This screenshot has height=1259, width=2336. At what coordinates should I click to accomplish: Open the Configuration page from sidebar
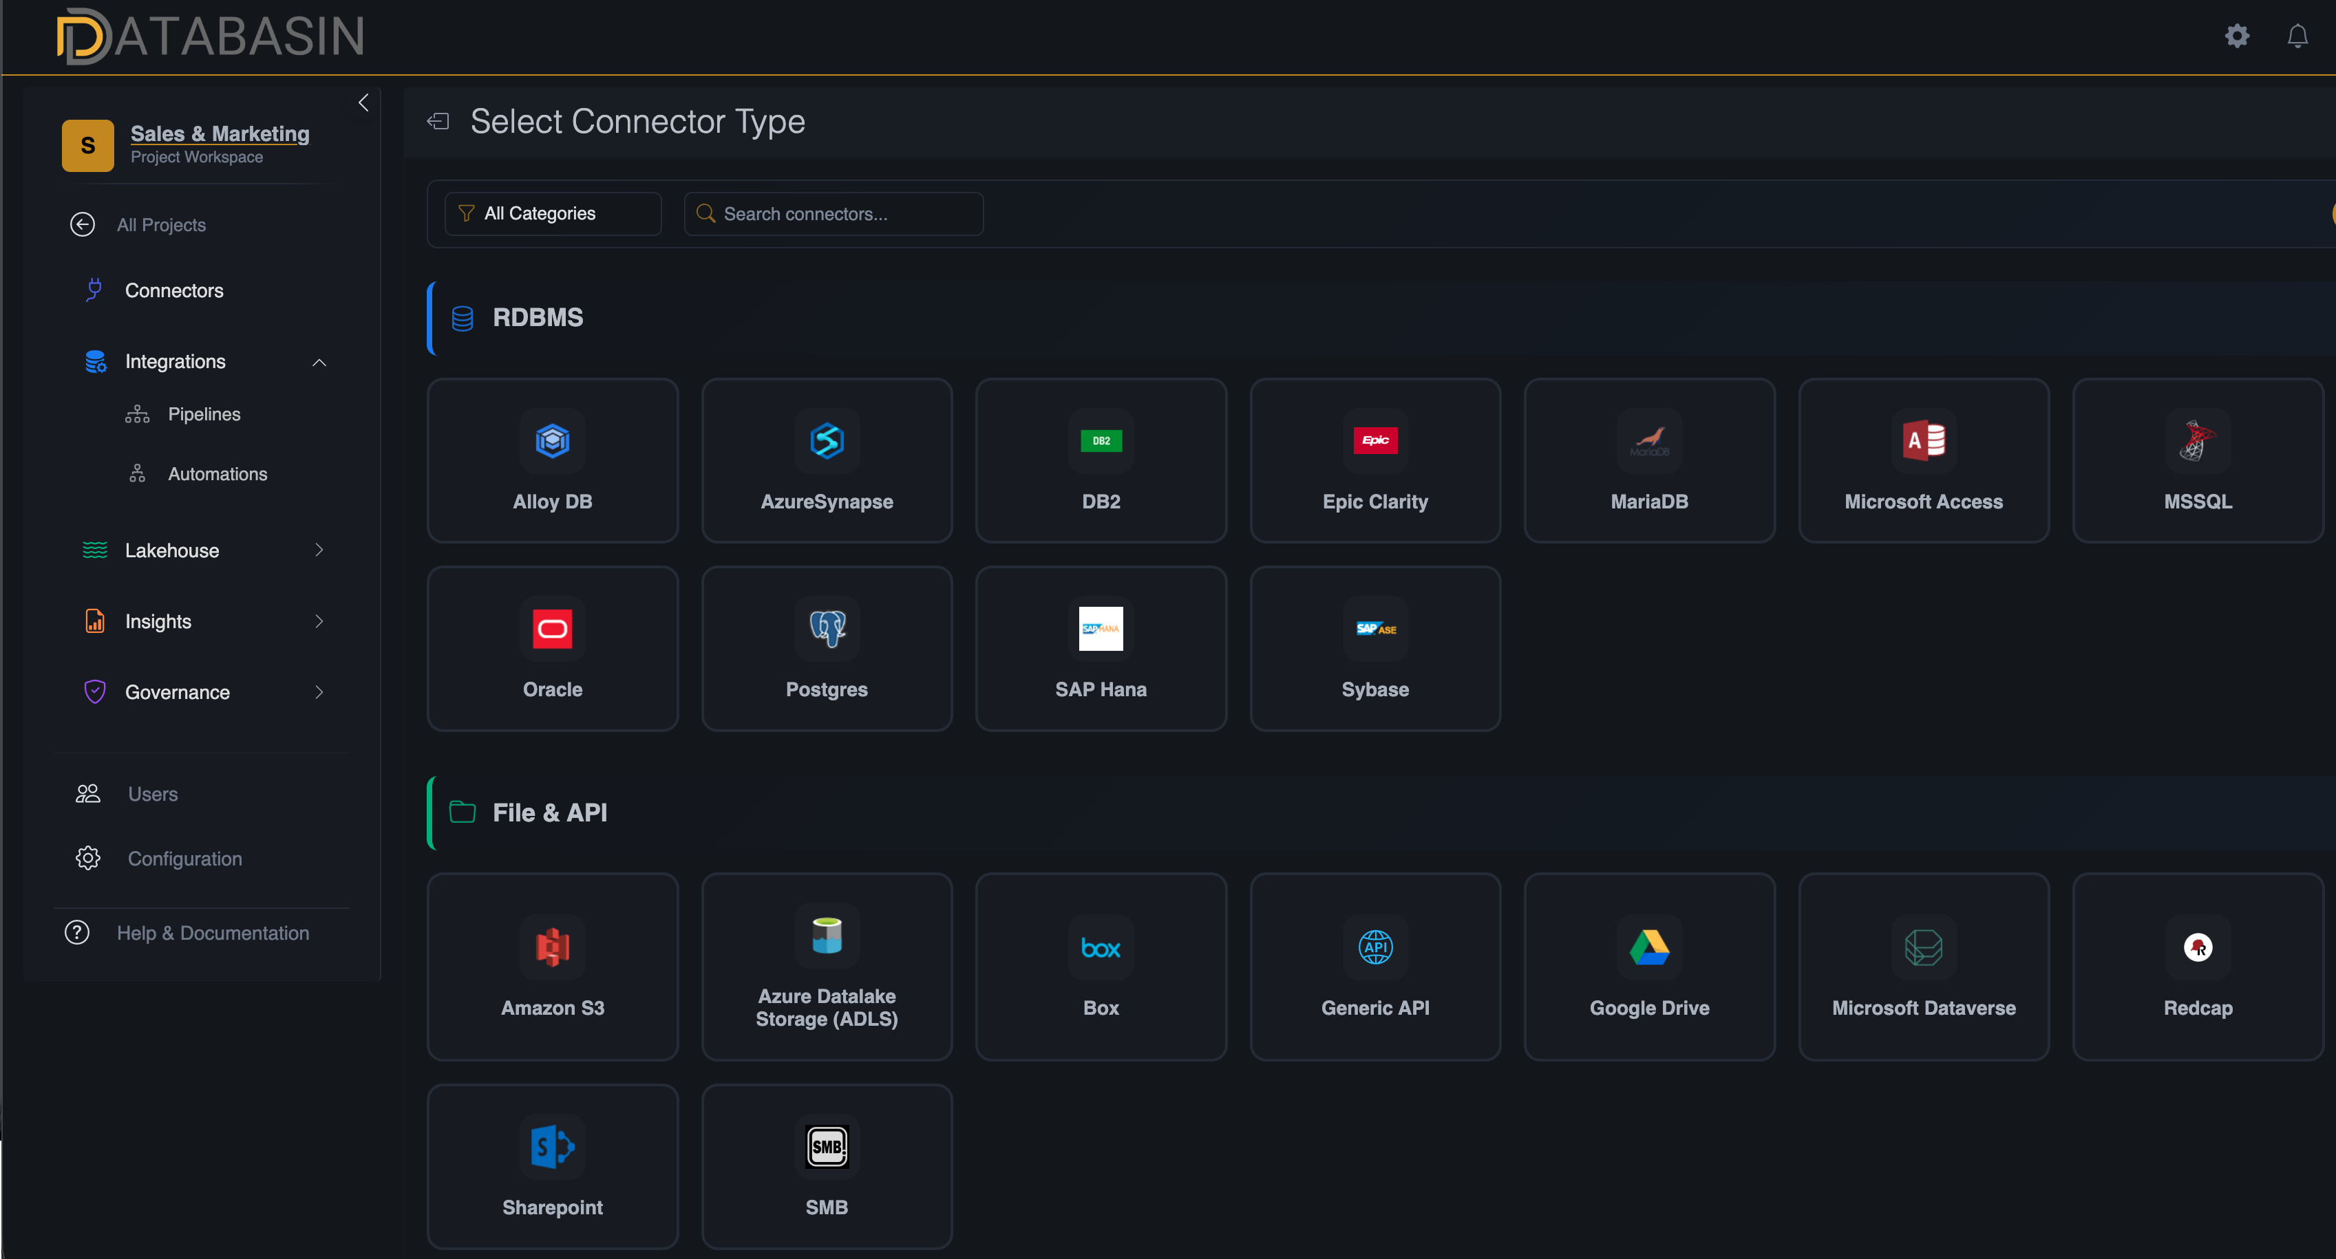[184, 859]
